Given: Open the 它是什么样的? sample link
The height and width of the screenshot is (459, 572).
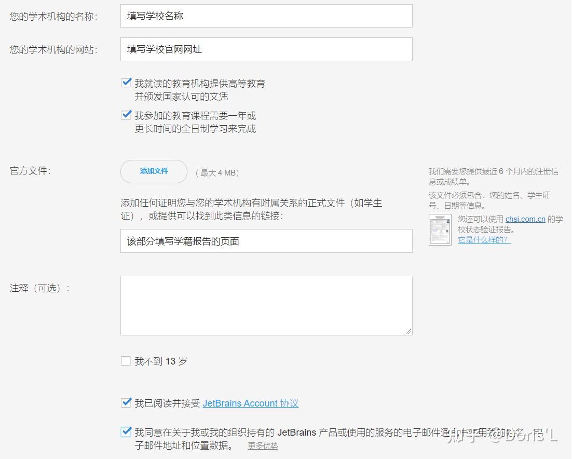Looking at the screenshot, I should click(x=483, y=240).
